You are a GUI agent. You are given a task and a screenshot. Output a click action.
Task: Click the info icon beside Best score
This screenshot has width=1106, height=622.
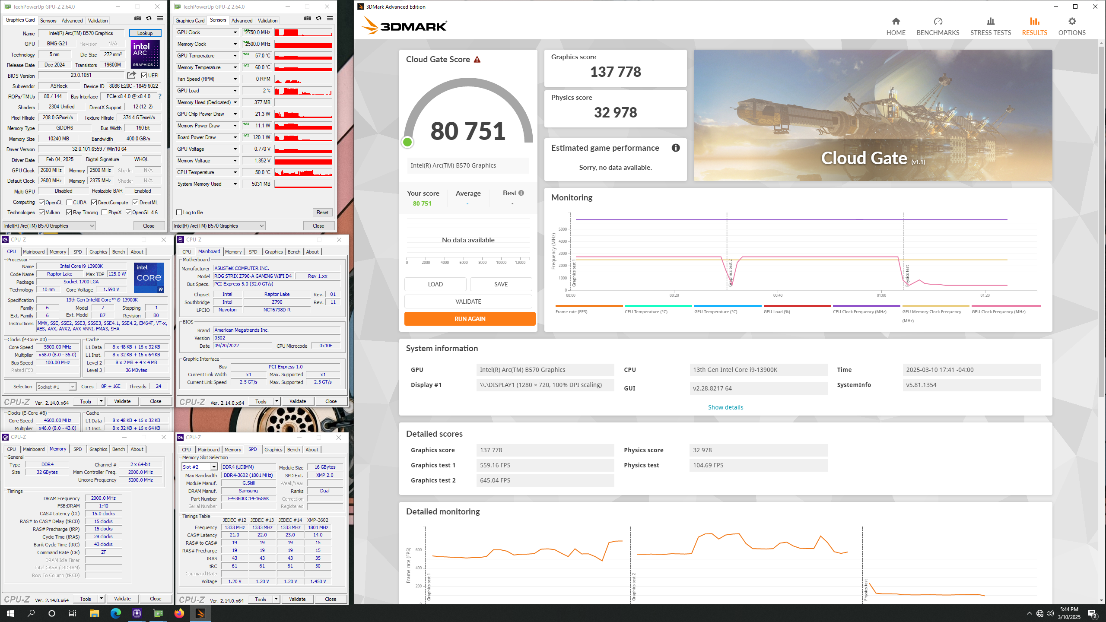[x=521, y=193]
